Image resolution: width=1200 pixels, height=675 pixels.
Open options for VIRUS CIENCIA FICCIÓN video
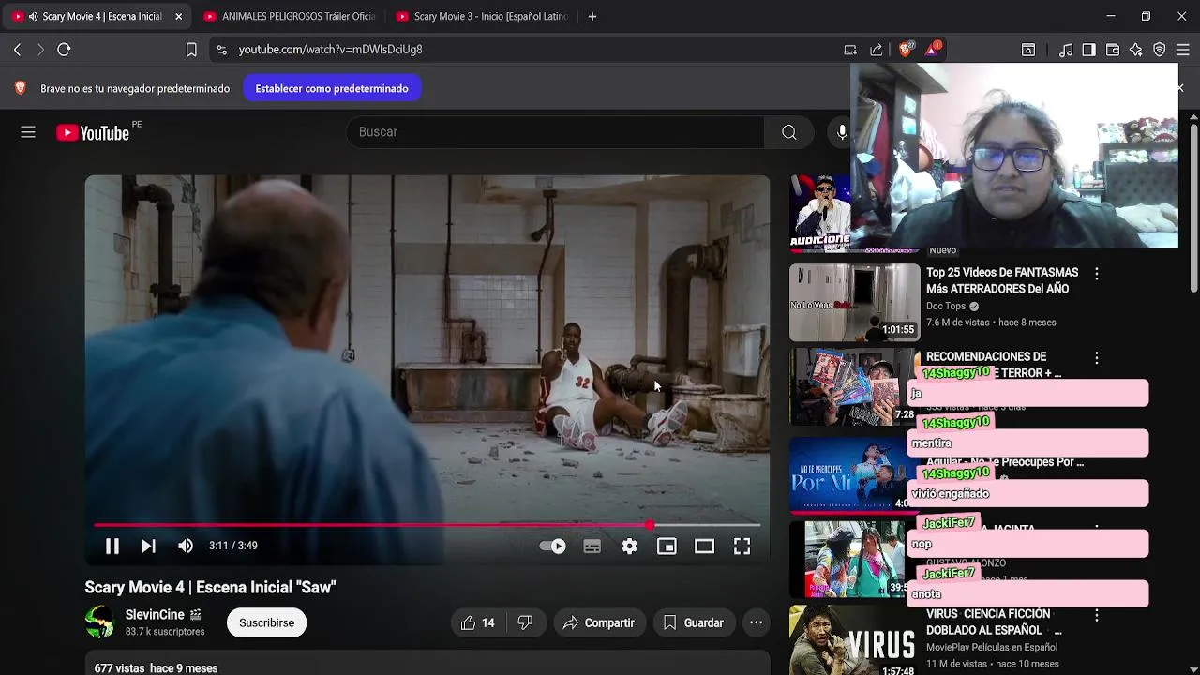pyautogui.click(x=1097, y=616)
